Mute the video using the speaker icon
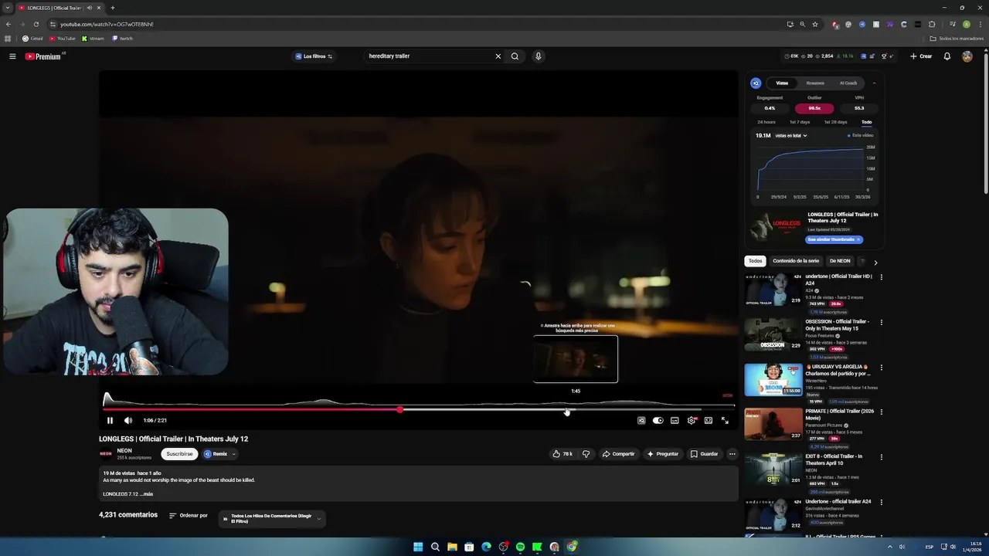This screenshot has height=556, width=989. tap(128, 420)
